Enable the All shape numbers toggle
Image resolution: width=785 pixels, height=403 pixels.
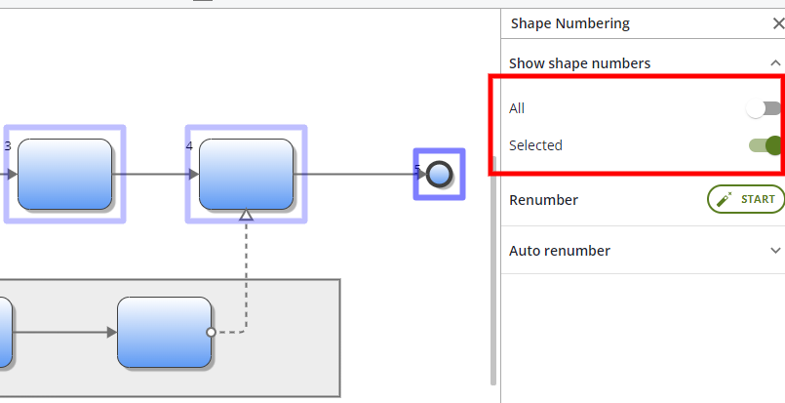[x=765, y=108]
